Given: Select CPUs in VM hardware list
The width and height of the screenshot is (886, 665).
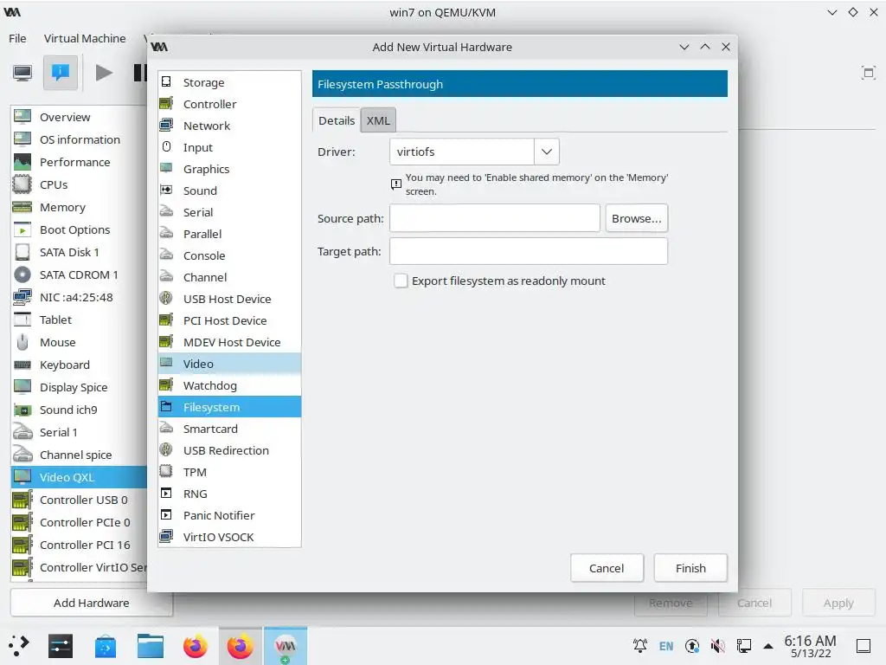Looking at the screenshot, I should [79, 185].
